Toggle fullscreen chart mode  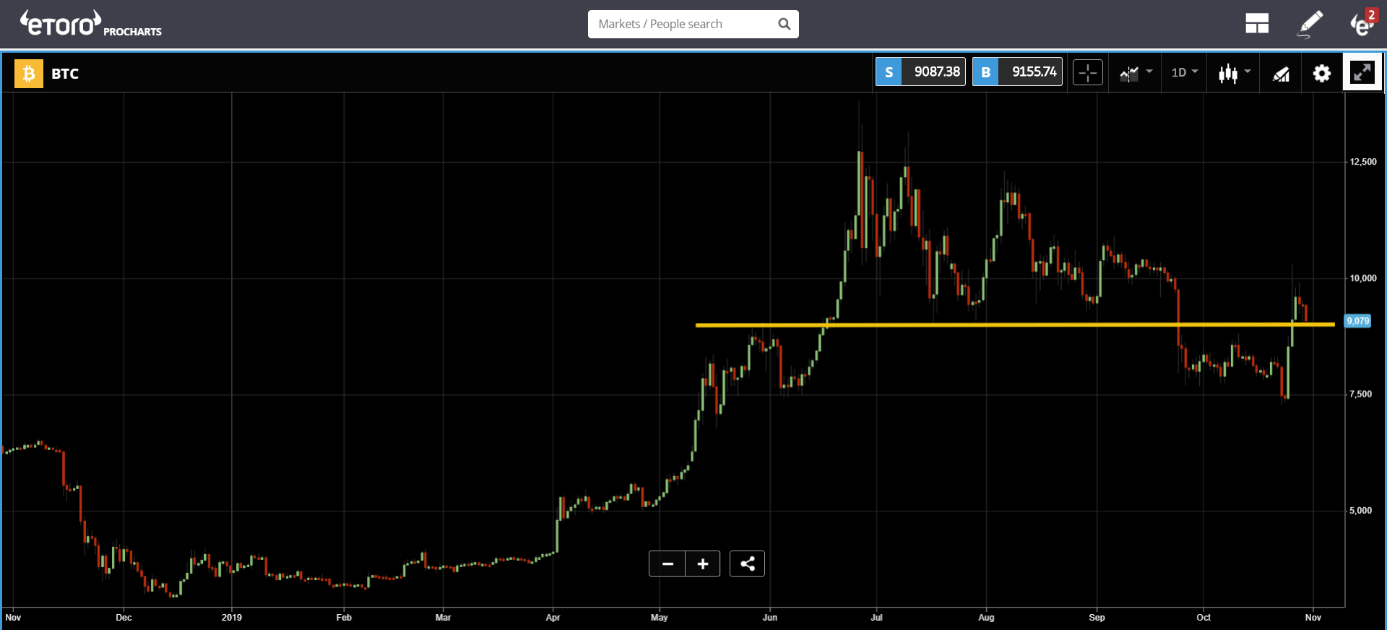click(x=1362, y=72)
